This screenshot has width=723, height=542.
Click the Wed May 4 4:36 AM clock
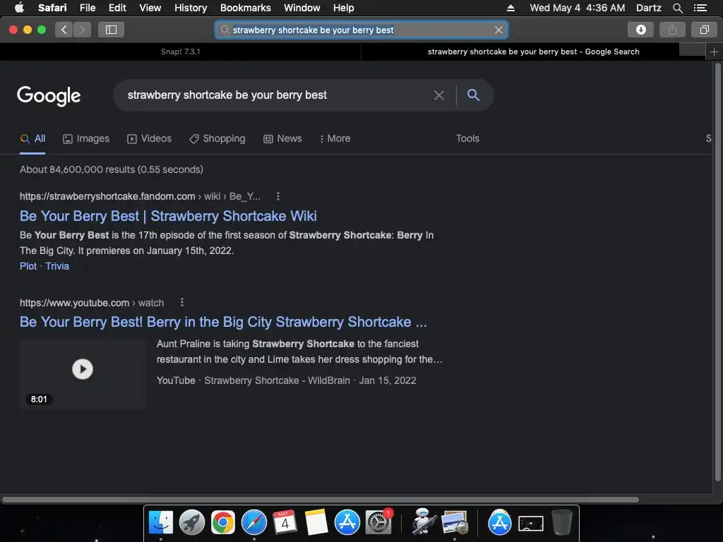[578, 8]
